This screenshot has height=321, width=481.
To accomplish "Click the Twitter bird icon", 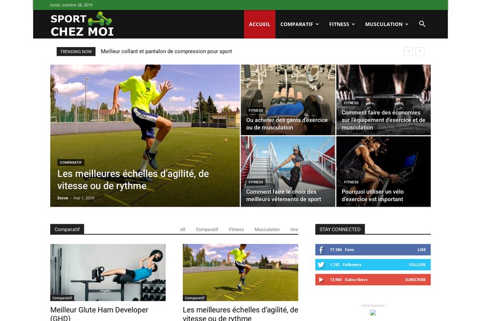I will click(x=321, y=264).
